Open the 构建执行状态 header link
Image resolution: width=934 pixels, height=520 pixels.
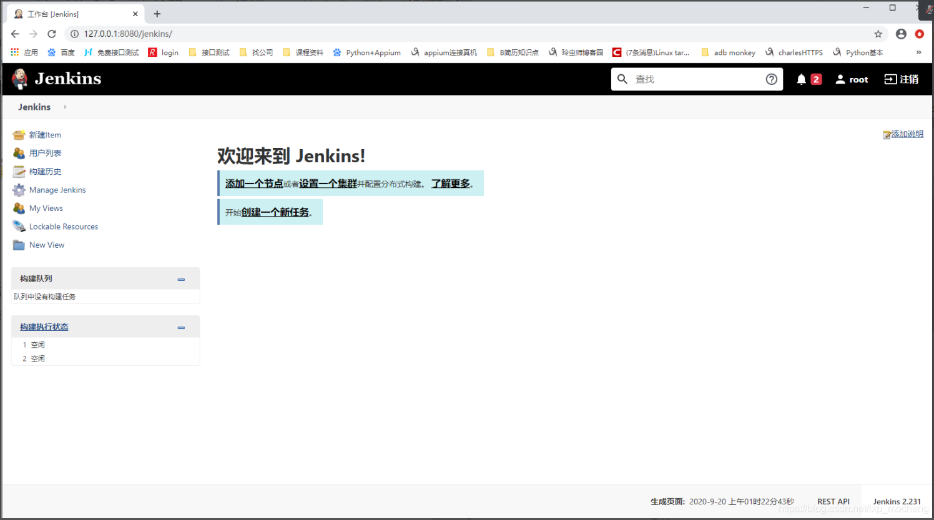pos(44,327)
